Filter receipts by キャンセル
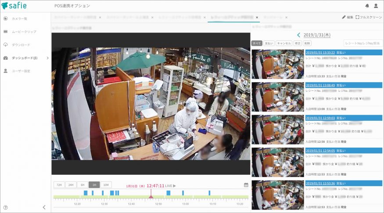Screen dimensions: 384x213 (284, 43)
